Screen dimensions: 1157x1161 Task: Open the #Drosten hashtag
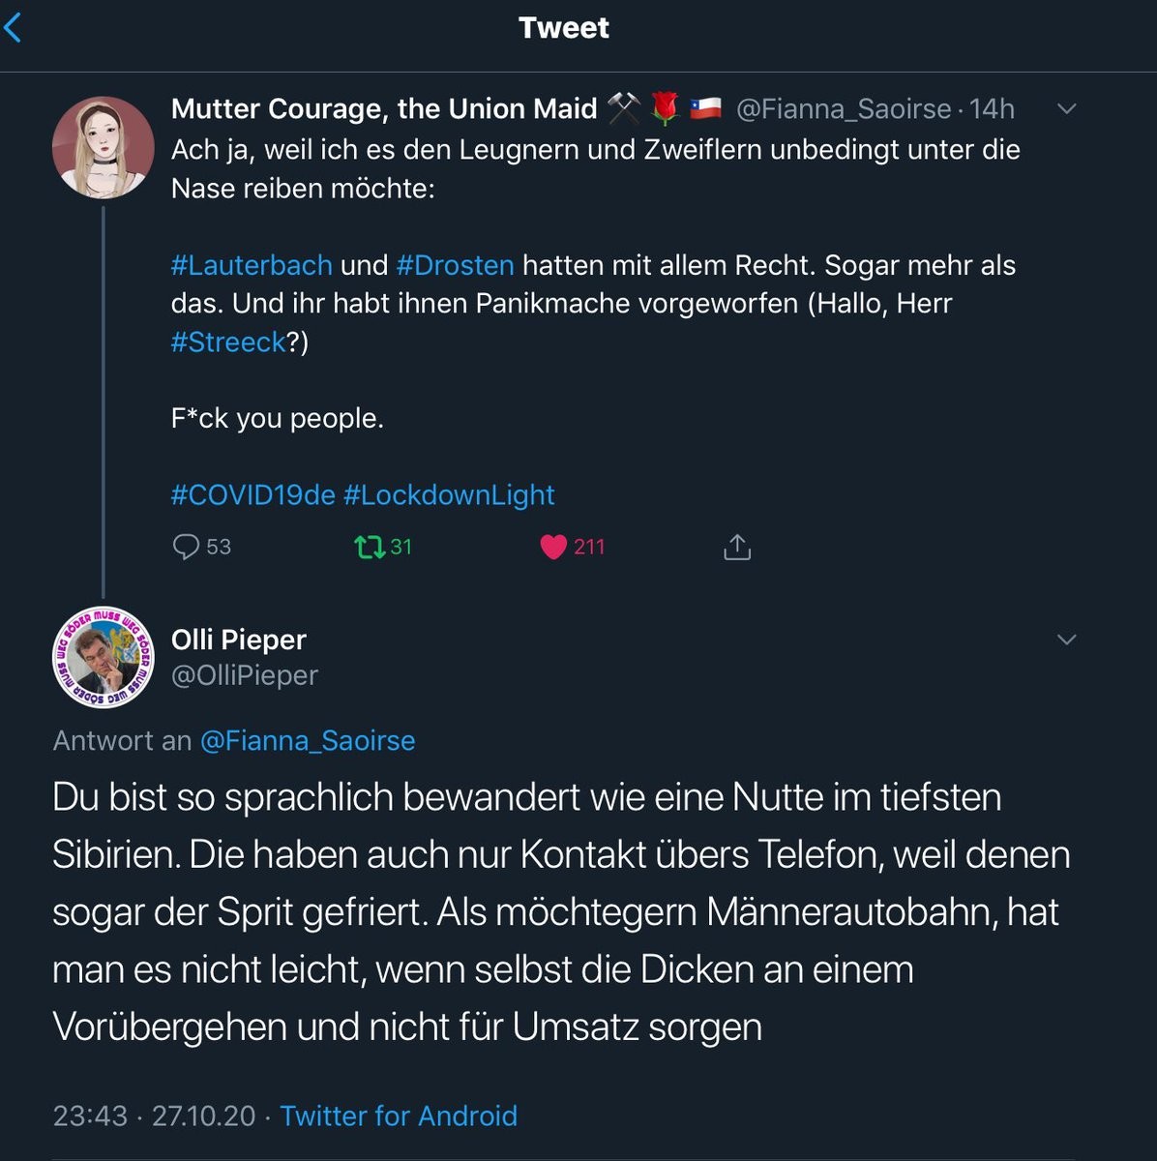(x=455, y=265)
